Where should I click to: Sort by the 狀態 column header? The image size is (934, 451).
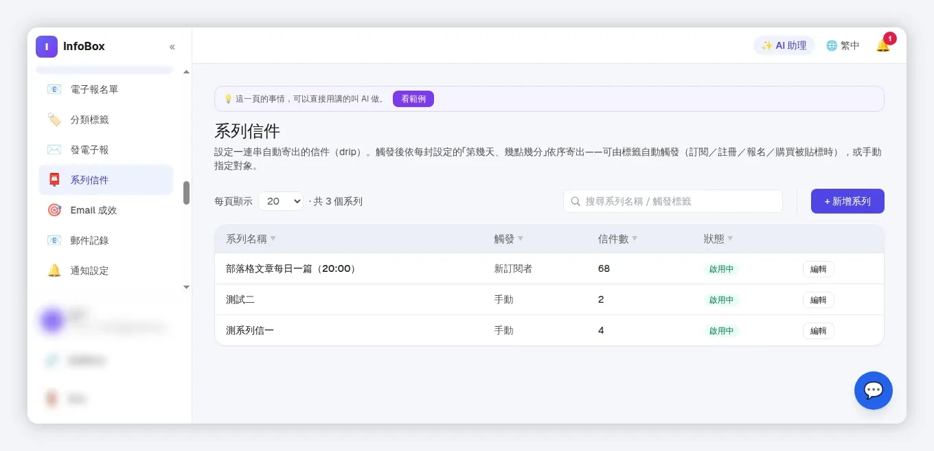718,239
